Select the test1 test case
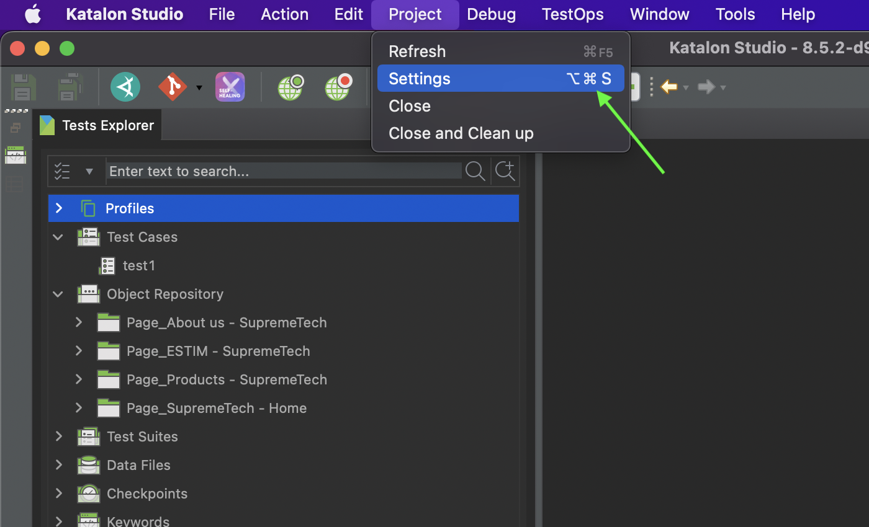869x527 pixels. (x=139, y=265)
